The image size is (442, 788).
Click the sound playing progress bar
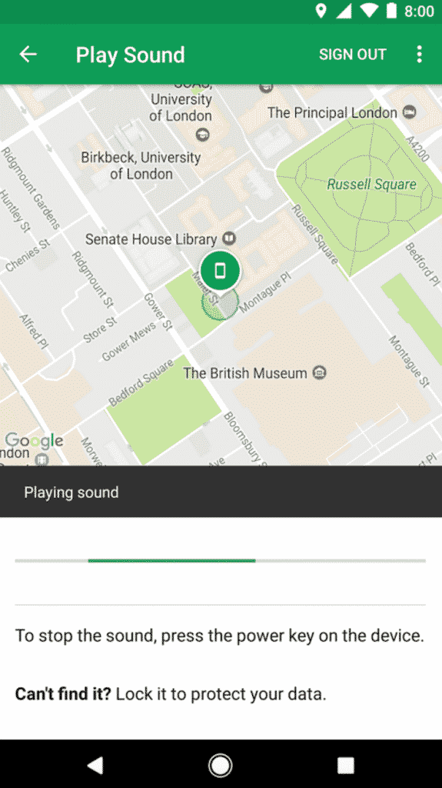tap(220, 560)
